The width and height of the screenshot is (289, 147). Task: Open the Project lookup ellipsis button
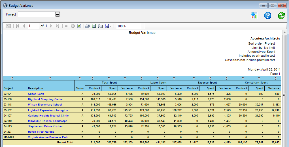point(58,14)
